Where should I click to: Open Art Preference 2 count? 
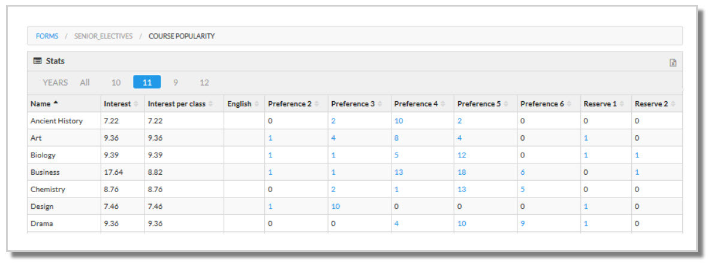(270, 138)
